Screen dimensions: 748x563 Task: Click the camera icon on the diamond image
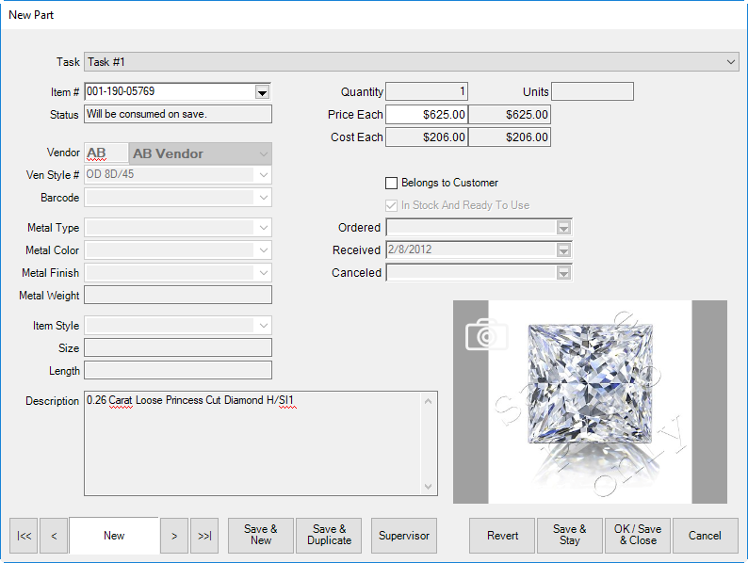click(486, 334)
